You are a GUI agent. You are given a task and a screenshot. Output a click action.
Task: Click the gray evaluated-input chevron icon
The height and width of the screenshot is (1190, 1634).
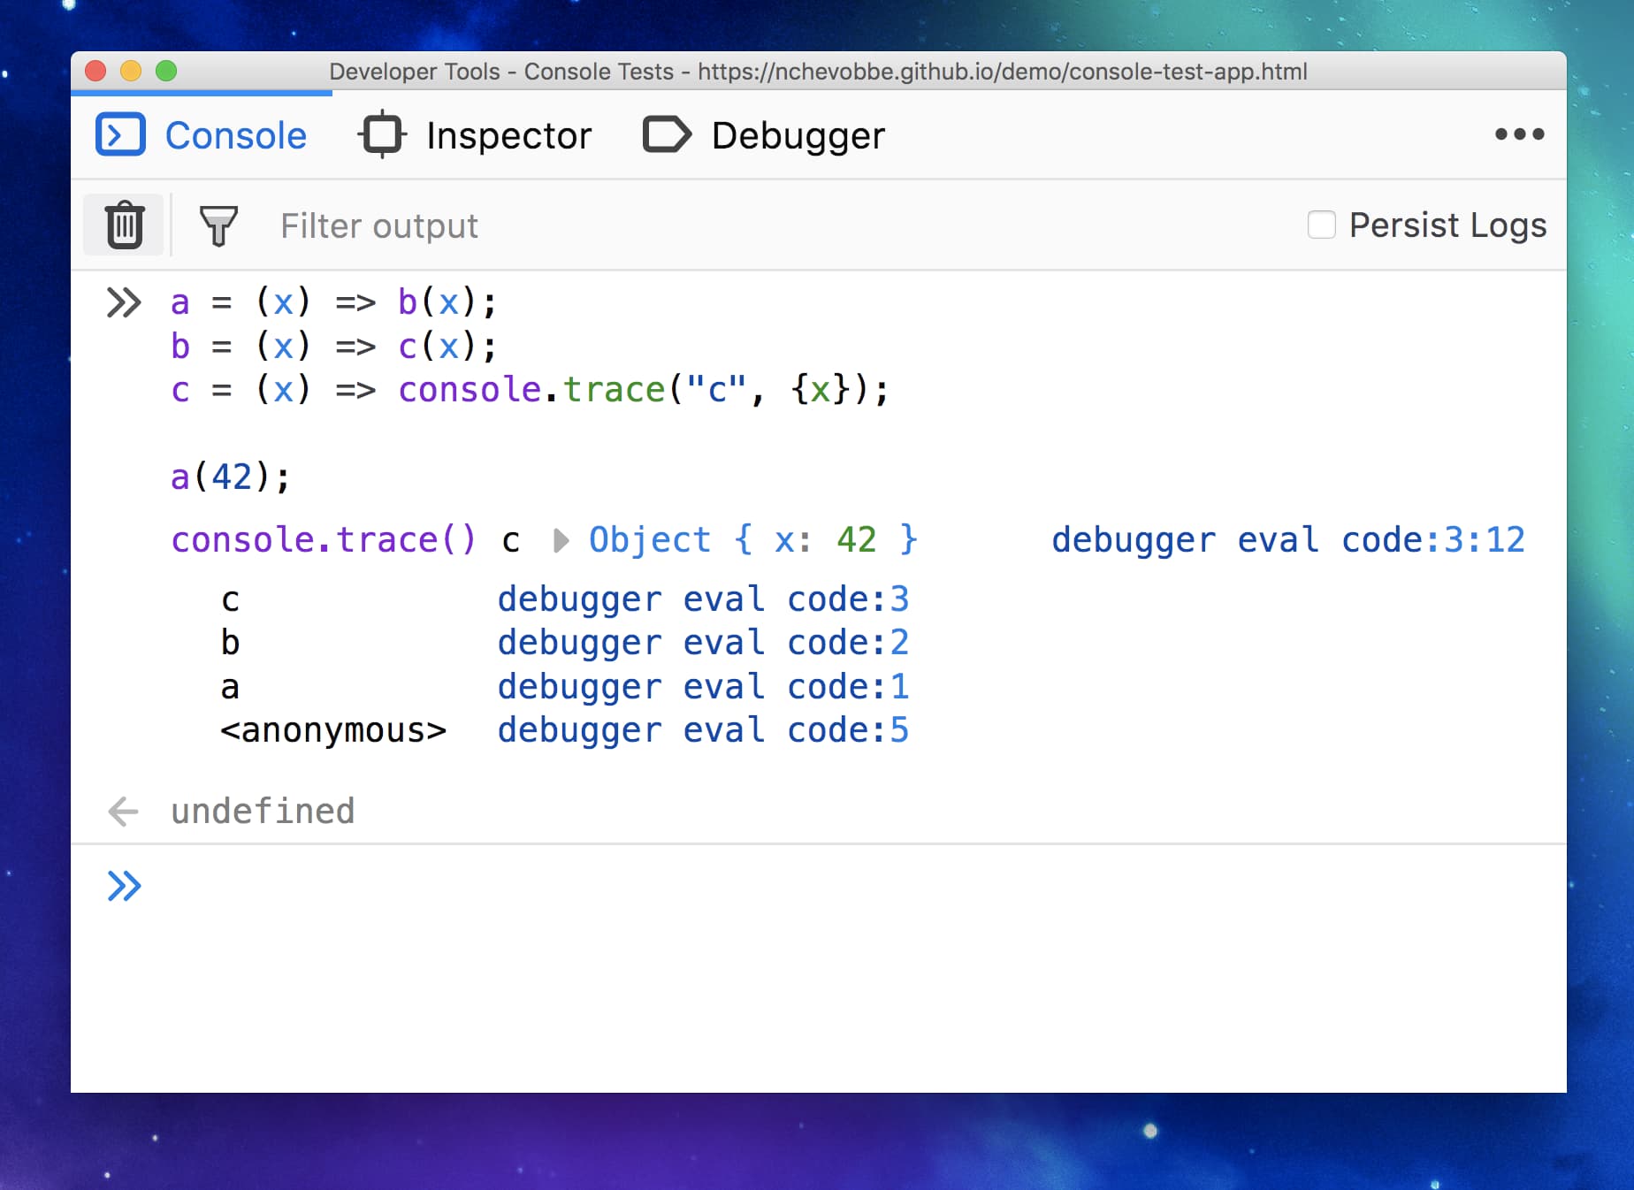pos(124,302)
